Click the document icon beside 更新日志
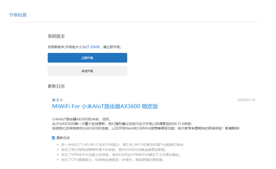Viewport: 276px width, 169px height. point(54,138)
